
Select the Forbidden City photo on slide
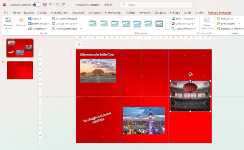98,71
